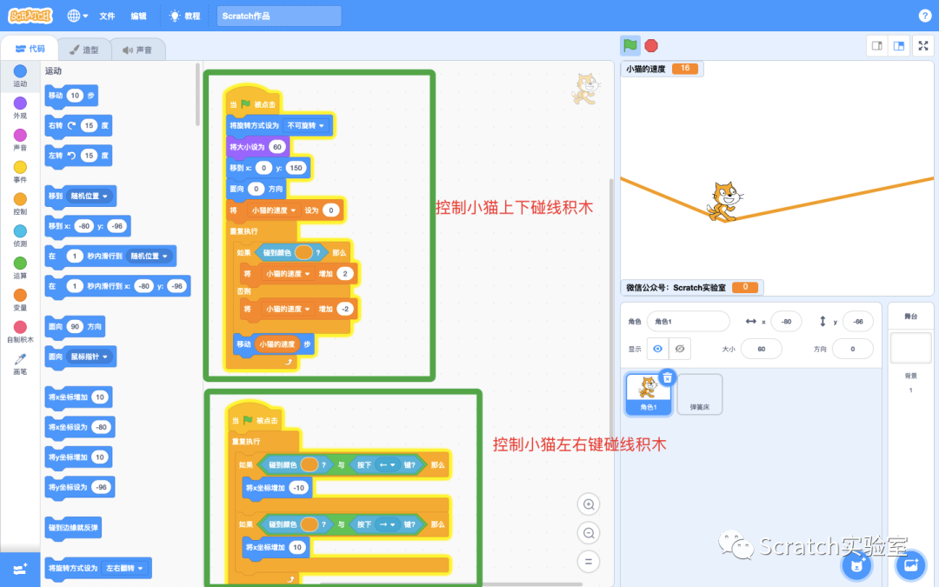
Task: Open the Add Extension panel at bottom left
Action: coord(19,570)
